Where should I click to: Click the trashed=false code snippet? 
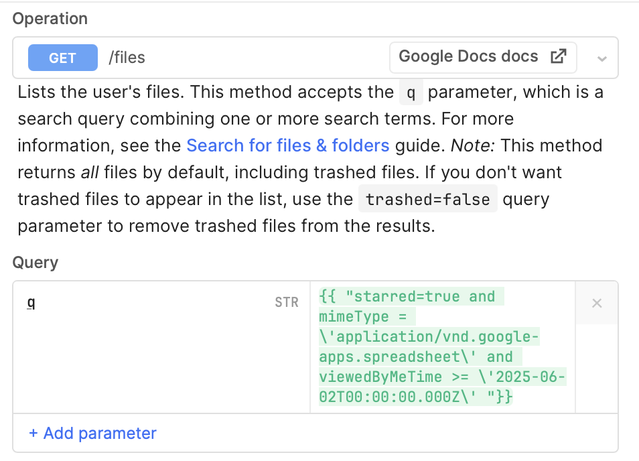coord(428,199)
